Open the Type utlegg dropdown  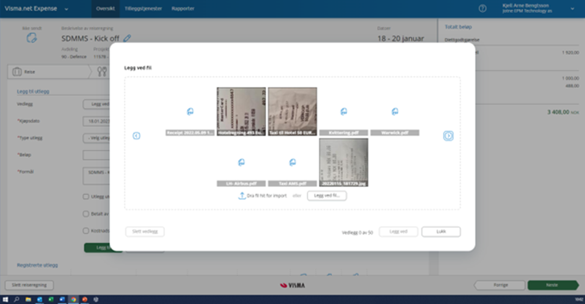pyautogui.click(x=97, y=138)
